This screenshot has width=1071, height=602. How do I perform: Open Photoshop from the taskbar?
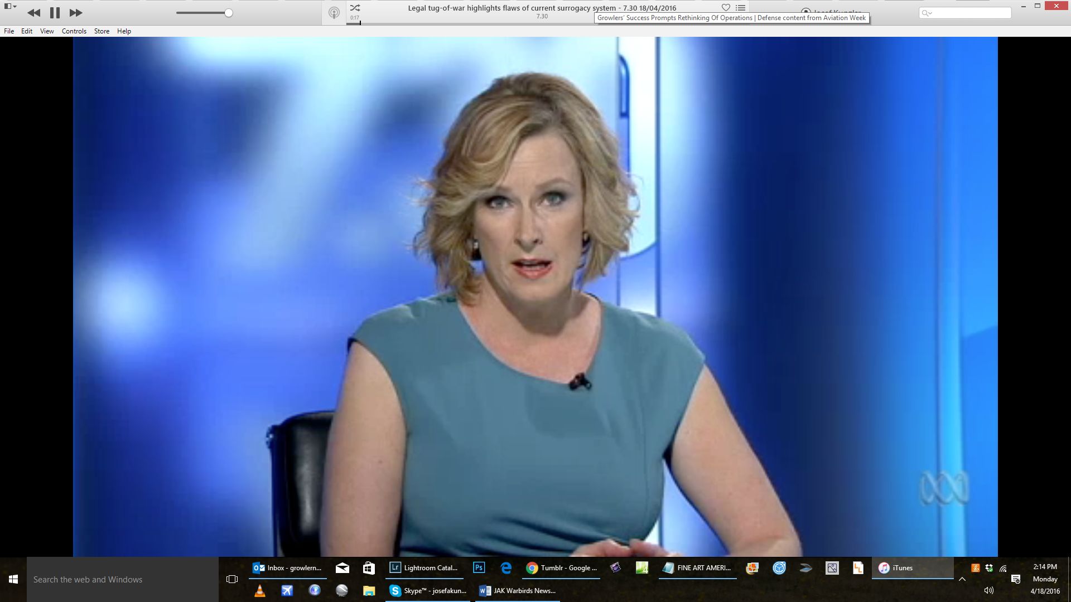pyautogui.click(x=479, y=568)
